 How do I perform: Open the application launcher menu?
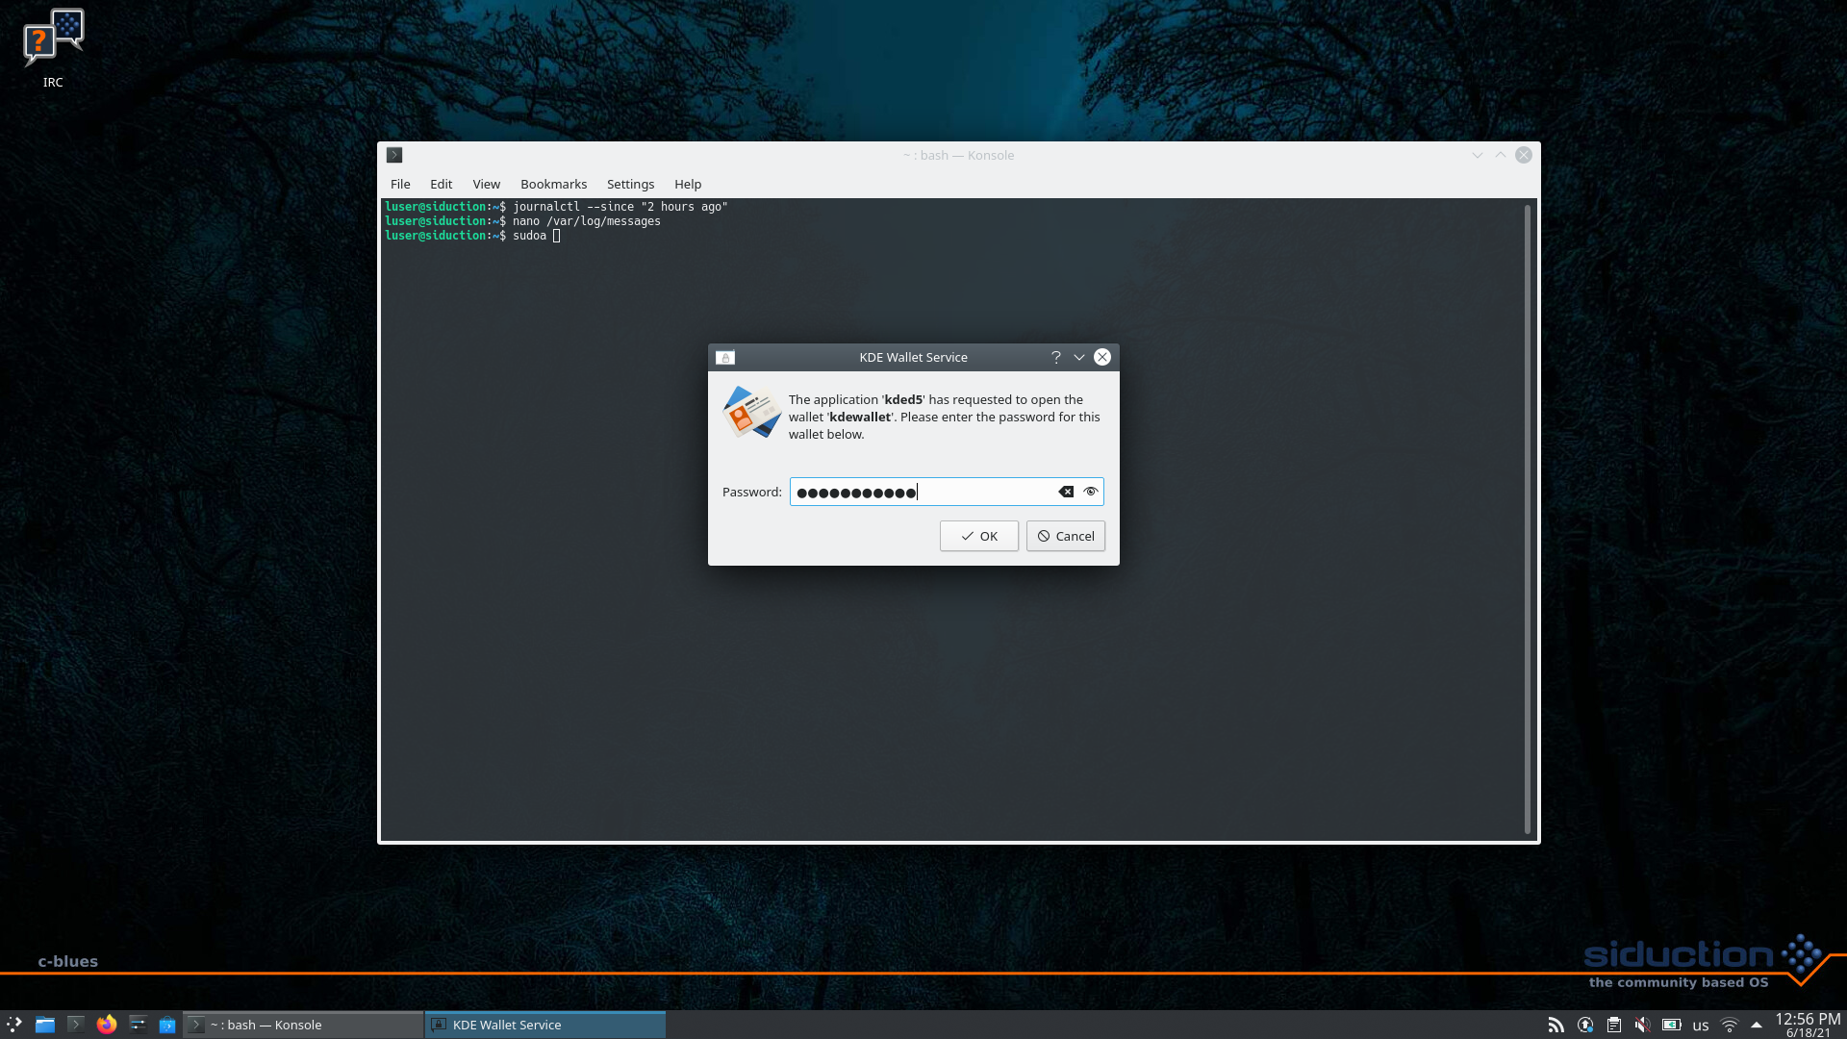coord(13,1025)
